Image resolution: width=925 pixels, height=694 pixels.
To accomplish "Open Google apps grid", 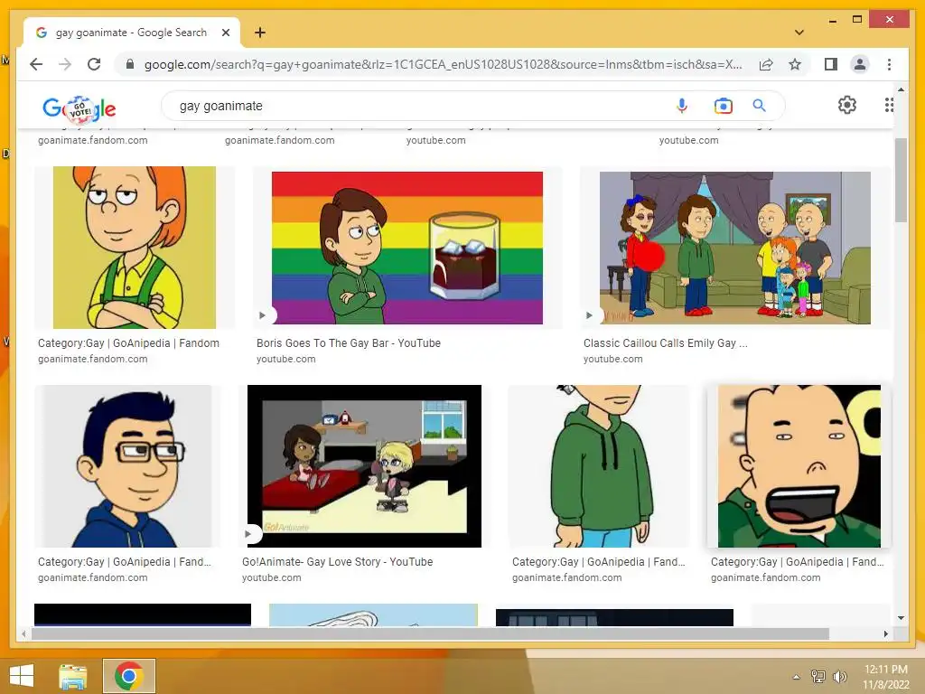I will [889, 105].
